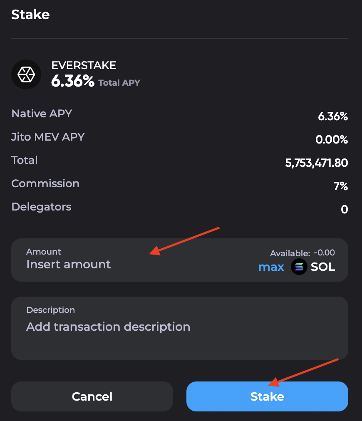Click the Stake dialog title
This screenshot has width=362, height=421.
30,15
